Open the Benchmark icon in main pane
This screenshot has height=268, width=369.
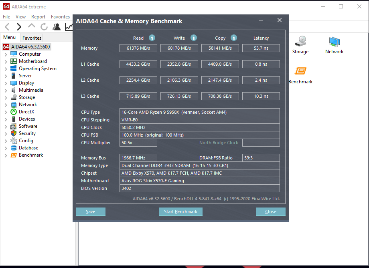300,75
